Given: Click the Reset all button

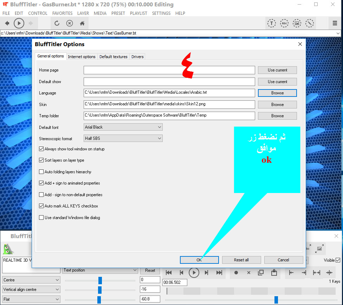Looking at the screenshot, I should click(241, 260).
